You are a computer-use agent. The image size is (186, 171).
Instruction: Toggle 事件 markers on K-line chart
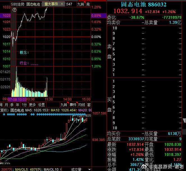(73, 105)
